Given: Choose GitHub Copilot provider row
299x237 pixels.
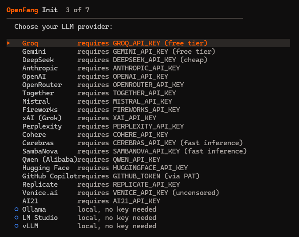Looking at the screenshot, I should tap(148, 176).
